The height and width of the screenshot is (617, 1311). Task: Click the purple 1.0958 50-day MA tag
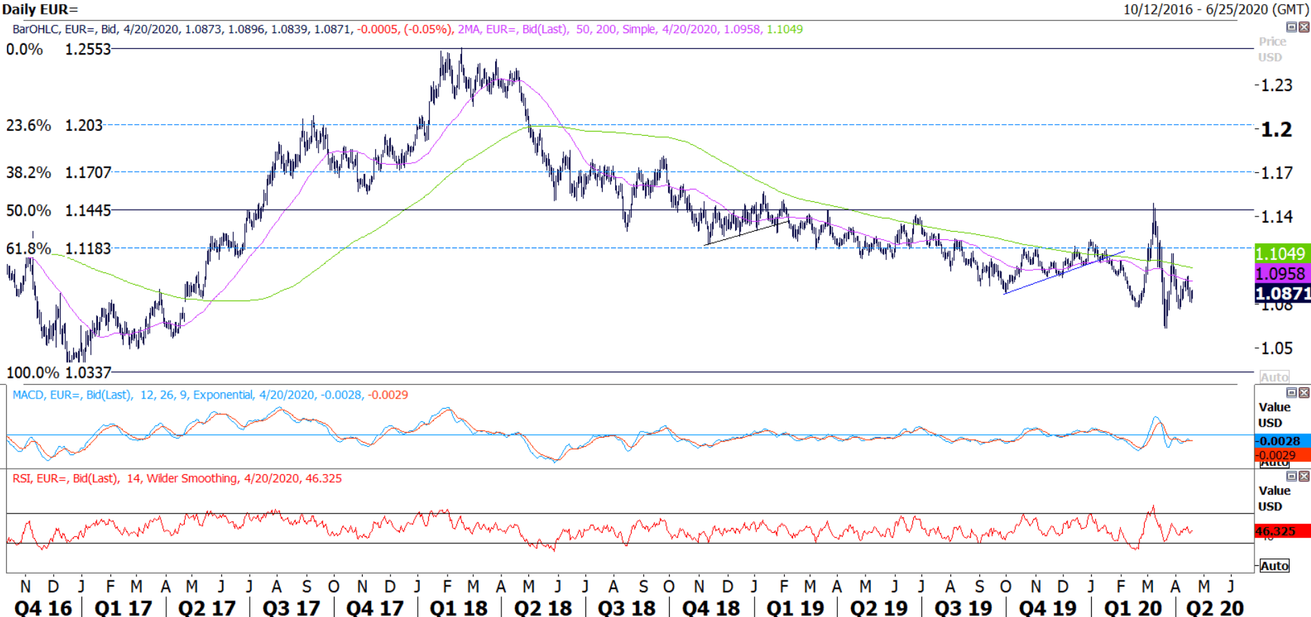tap(1281, 274)
